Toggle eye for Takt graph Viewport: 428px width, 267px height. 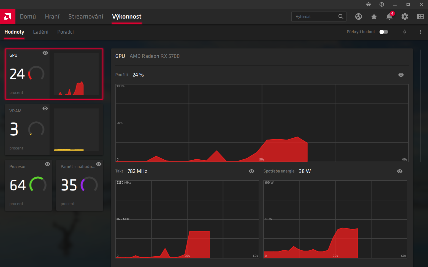[251, 171]
